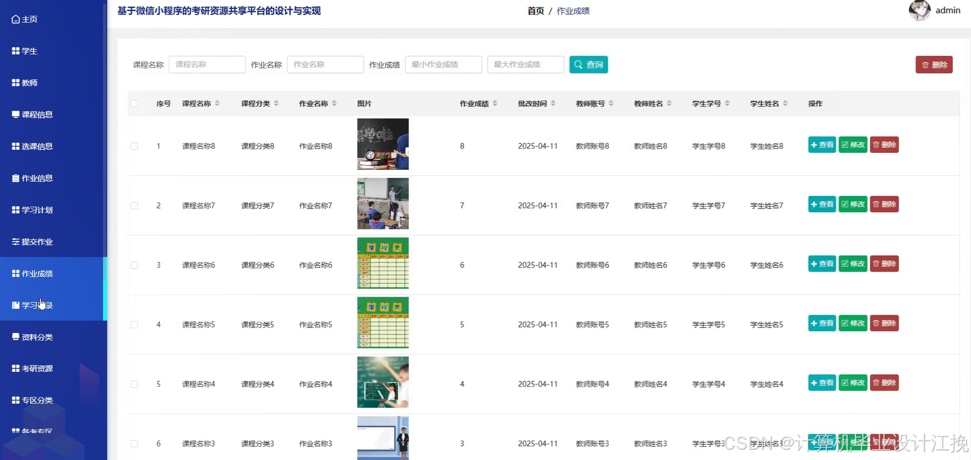The height and width of the screenshot is (460, 971).
Task: Open the image thumbnail in row 课程名称8
Action: (383, 144)
